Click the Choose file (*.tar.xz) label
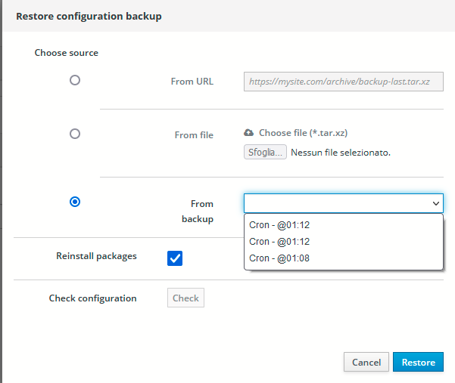Screen dimensions: 455x383 click(304, 133)
